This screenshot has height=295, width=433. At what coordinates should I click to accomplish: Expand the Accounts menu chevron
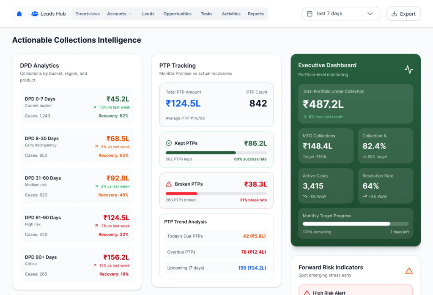click(x=130, y=14)
